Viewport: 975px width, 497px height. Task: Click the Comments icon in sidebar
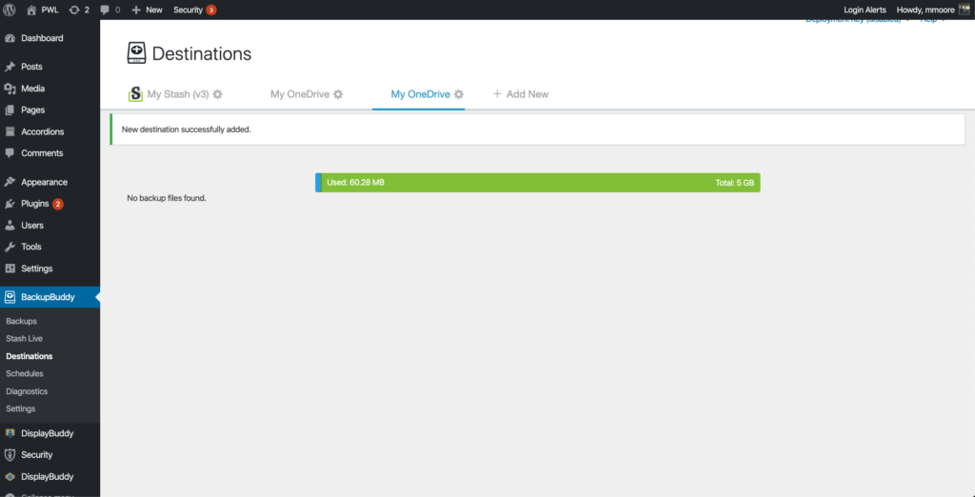click(x=10, y=153)
